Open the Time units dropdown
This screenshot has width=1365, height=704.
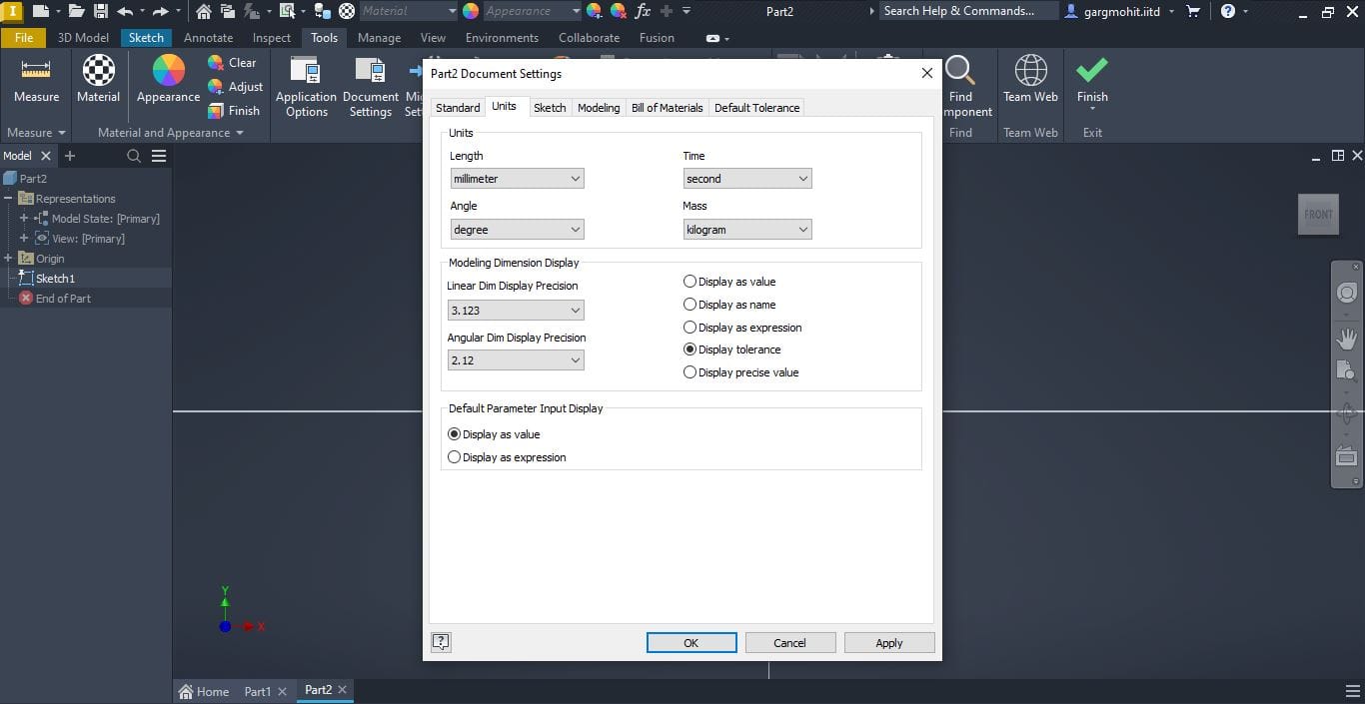coord(747,179)
